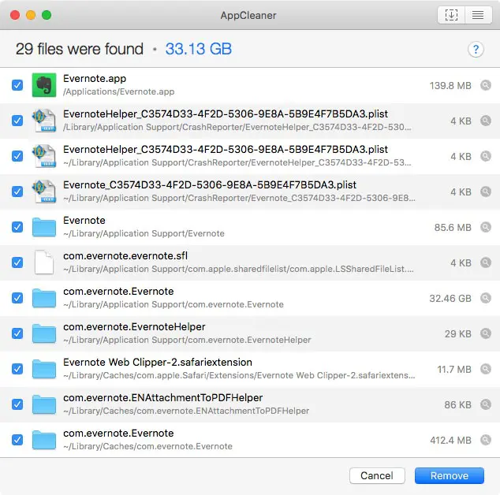Click the ~/Library/Caches/com.evernote.Evernote path

click(x=147, y=446)
